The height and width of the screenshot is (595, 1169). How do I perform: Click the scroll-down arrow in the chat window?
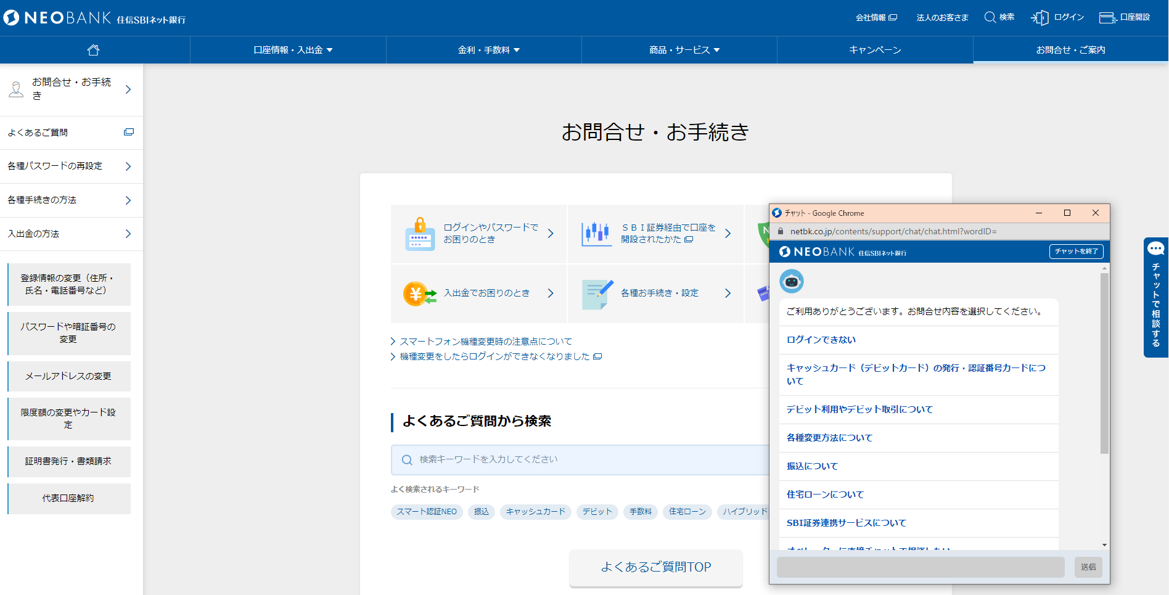tap(1104, 545)
